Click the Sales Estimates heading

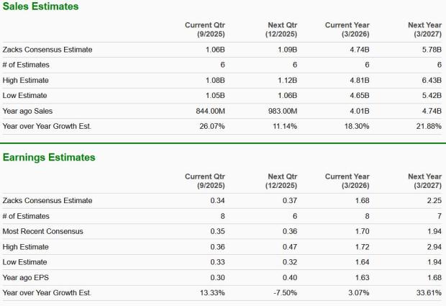40,6
